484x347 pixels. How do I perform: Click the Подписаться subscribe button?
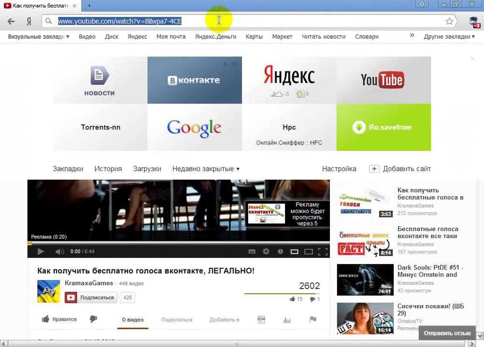click(x=91, y=297)
